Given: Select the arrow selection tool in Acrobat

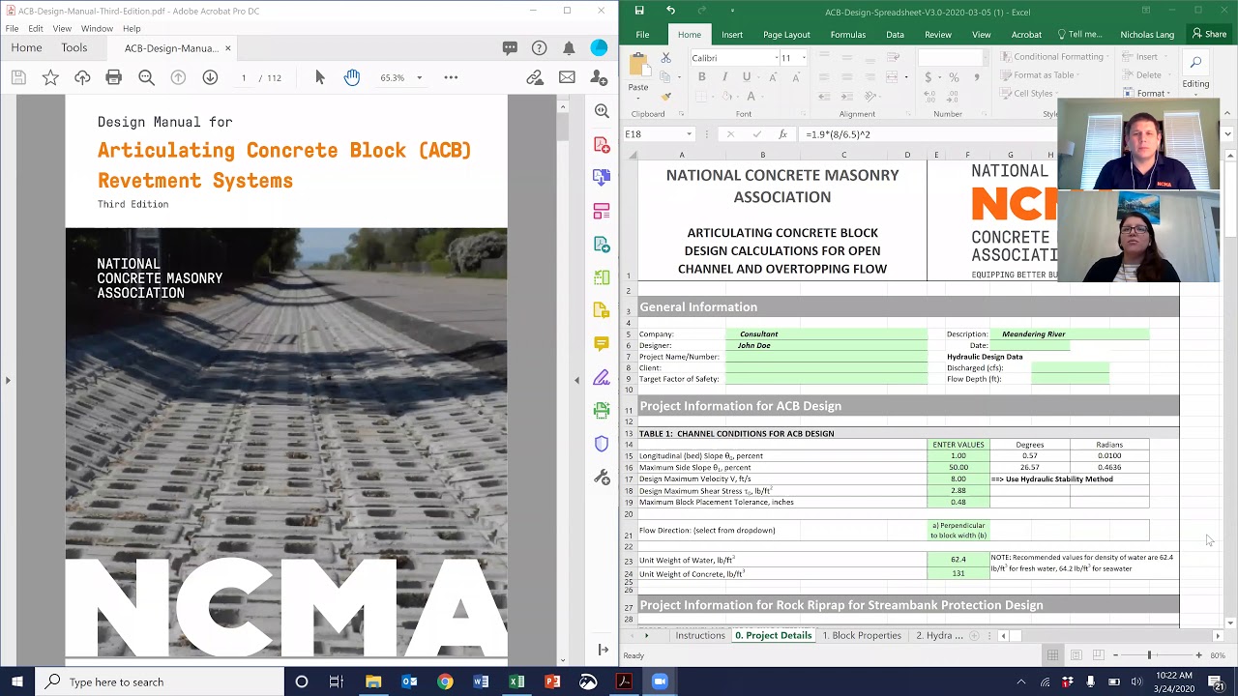Looking at the screenshot, I should 320,77.
